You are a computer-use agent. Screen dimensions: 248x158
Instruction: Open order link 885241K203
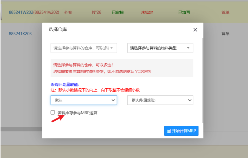20,34
